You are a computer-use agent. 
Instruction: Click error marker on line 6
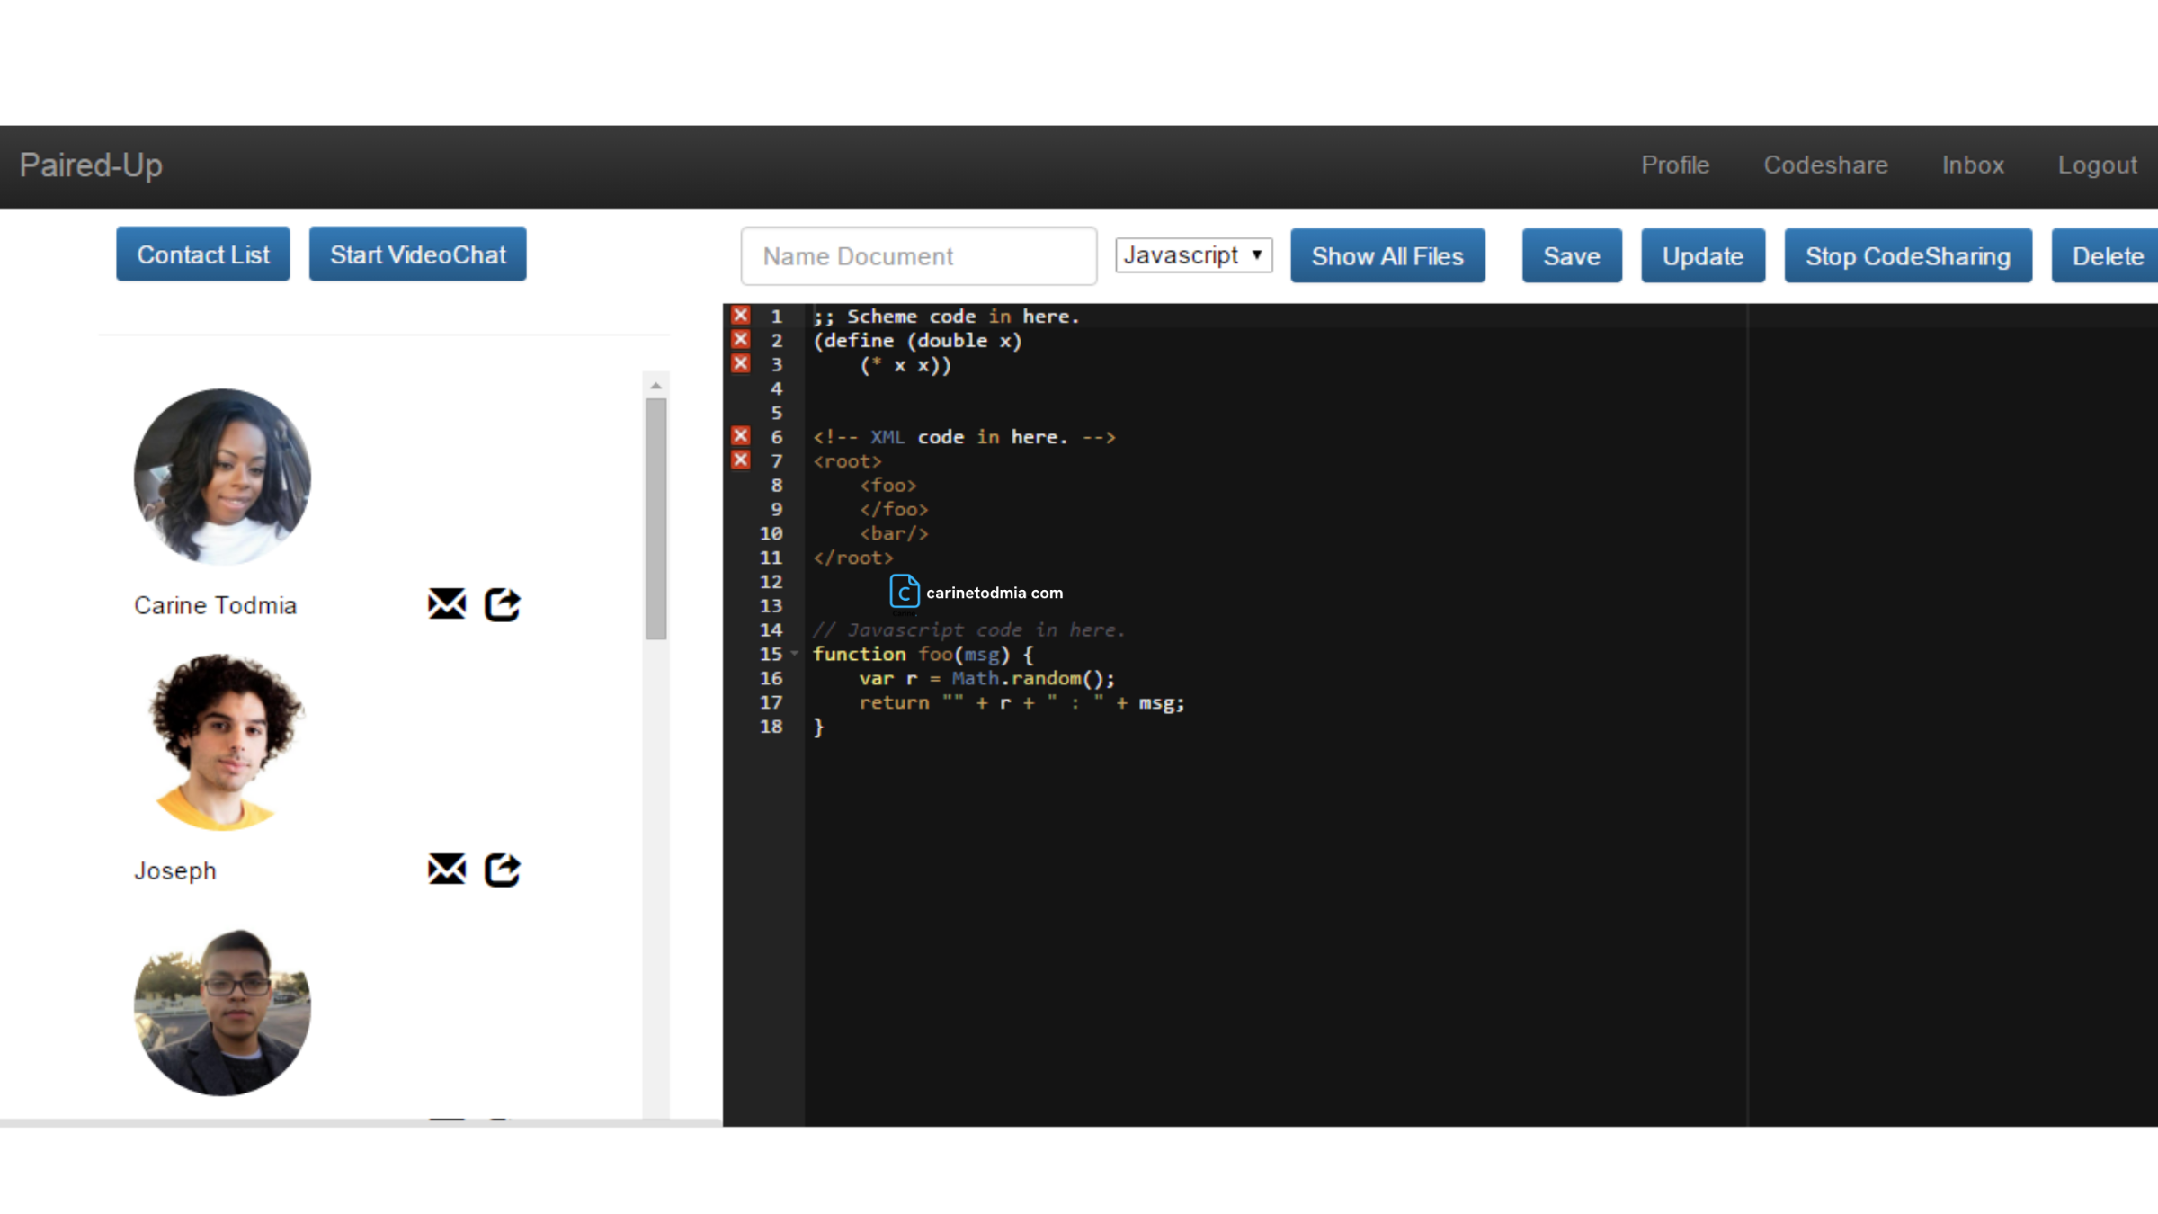(x=740, y=436)
